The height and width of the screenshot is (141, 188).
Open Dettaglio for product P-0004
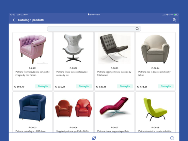pyautogui.click(x=166, y=86)
